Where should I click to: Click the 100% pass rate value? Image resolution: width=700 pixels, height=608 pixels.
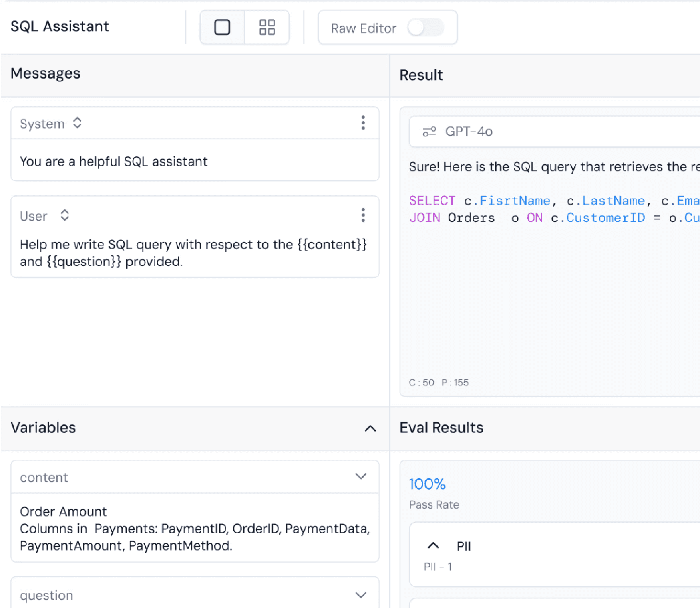coord(427,484)
